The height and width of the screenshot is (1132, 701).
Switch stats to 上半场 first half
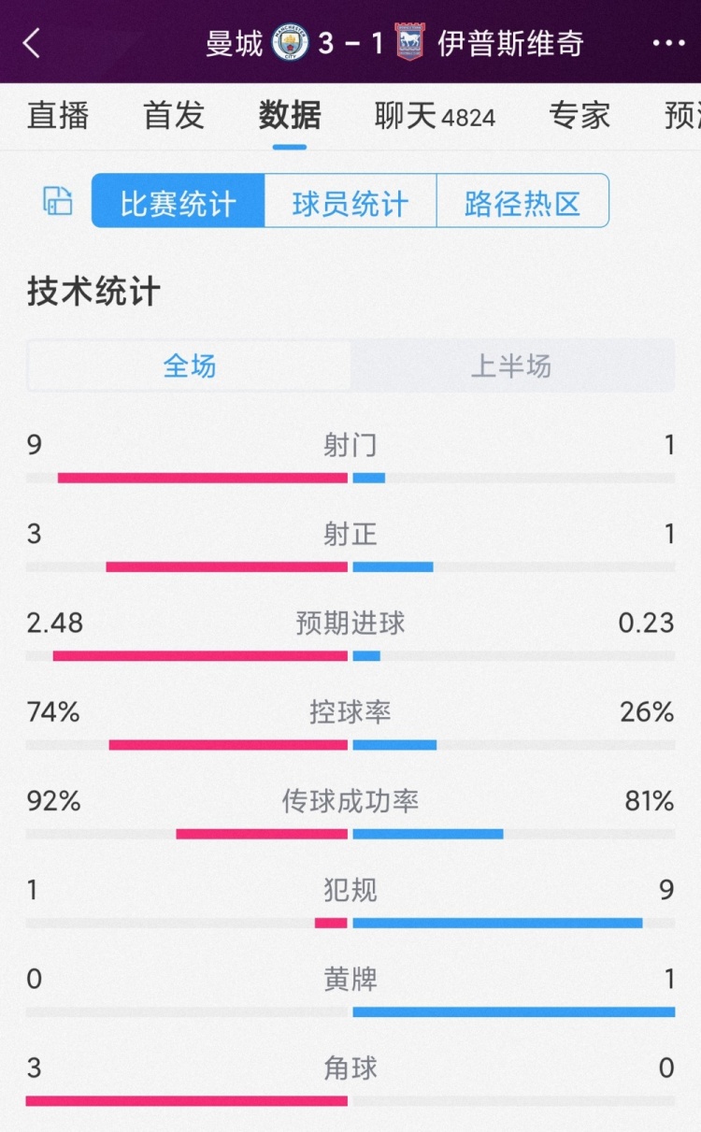click(511, 365)
